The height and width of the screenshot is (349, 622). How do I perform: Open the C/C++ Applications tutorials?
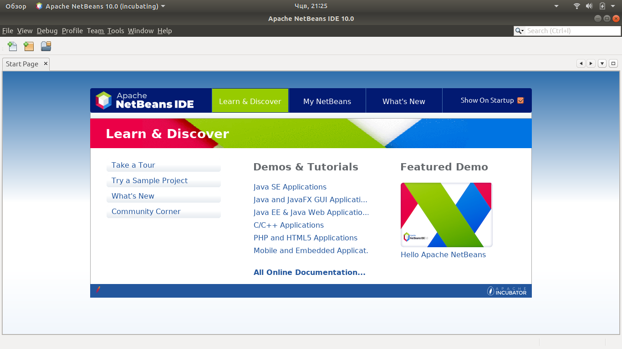(289, 225)
